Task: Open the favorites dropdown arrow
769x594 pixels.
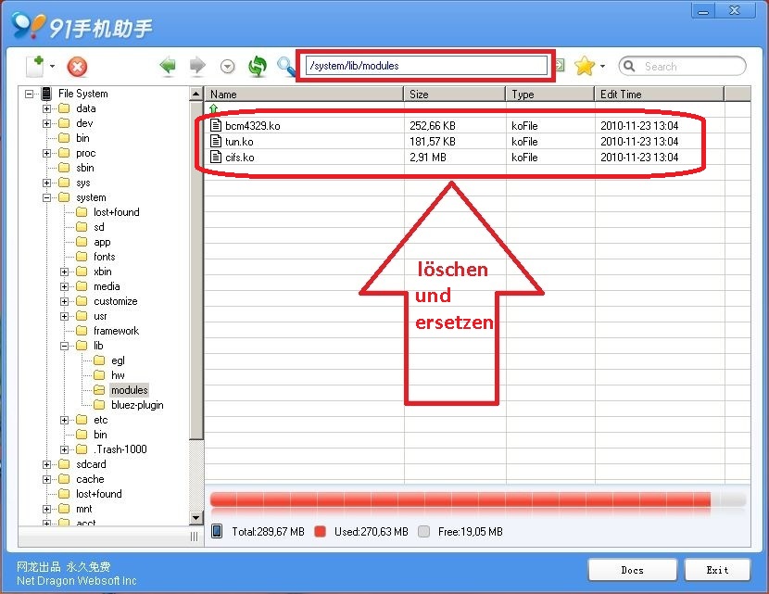Action: coord(602,66)
